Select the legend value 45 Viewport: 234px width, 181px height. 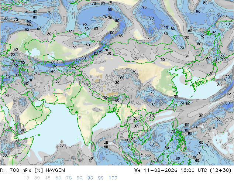(x=48, y=178)
